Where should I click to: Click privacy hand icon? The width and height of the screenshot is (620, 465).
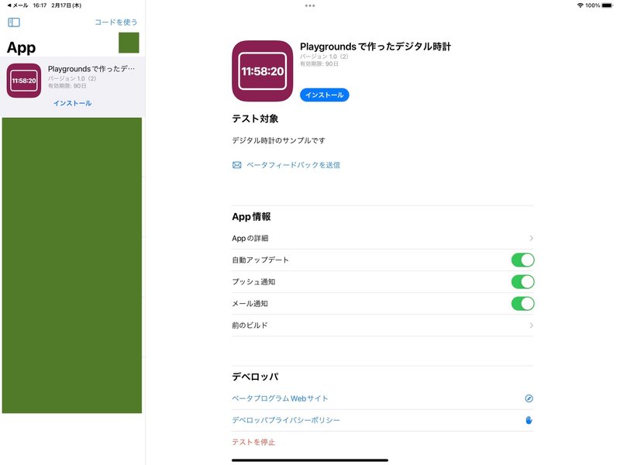click(529, 420)
